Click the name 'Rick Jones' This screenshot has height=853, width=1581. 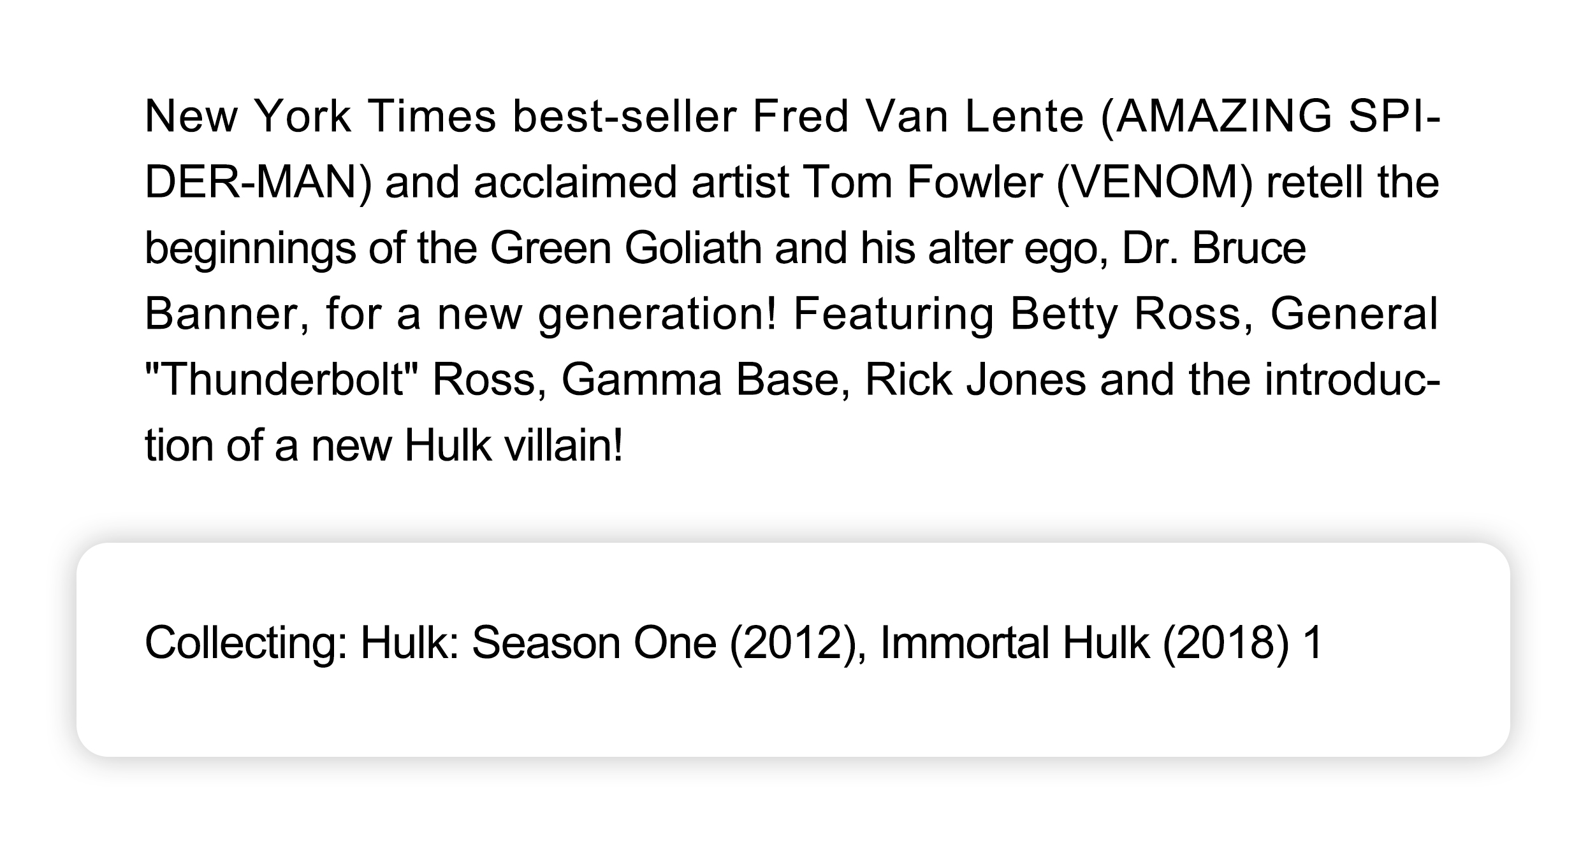click(x=975, y=379)
